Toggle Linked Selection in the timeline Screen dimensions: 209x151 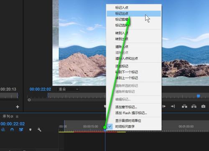21,130
